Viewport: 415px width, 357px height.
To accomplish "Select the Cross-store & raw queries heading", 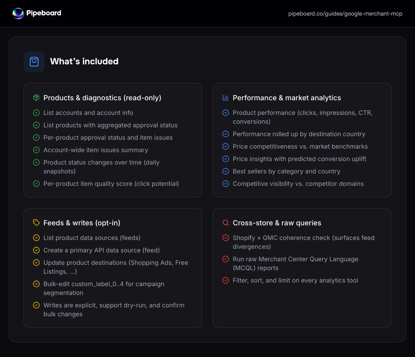I will 277,223.
